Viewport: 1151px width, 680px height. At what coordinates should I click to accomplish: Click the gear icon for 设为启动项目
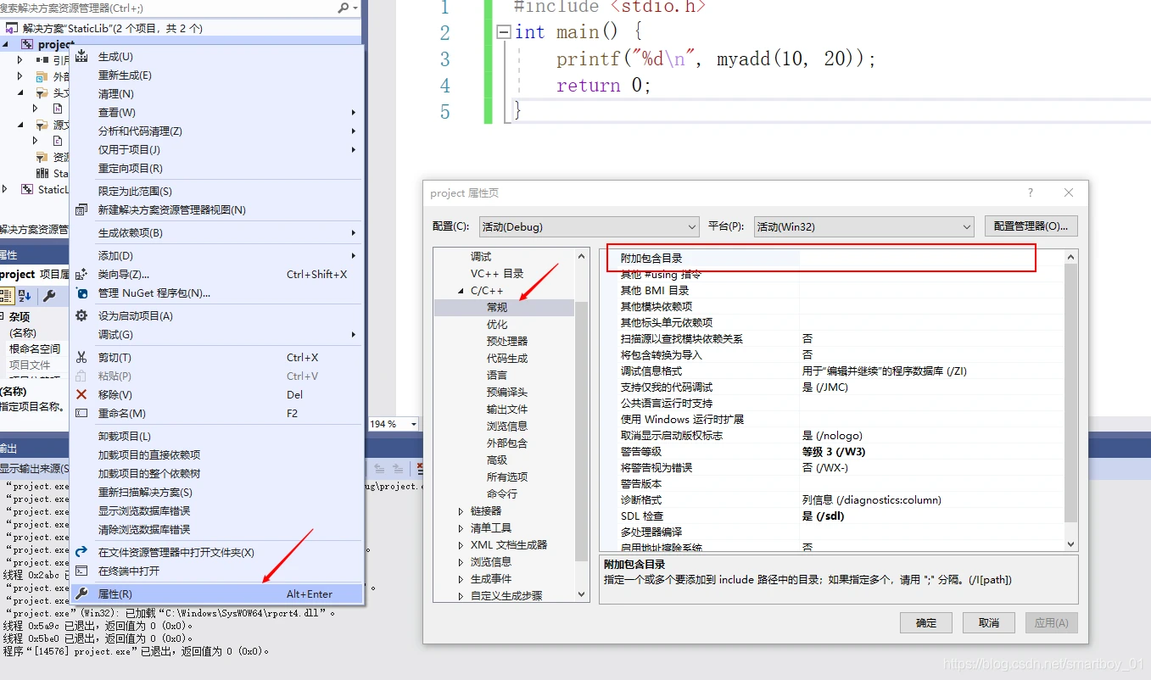(x=81, y=316)
